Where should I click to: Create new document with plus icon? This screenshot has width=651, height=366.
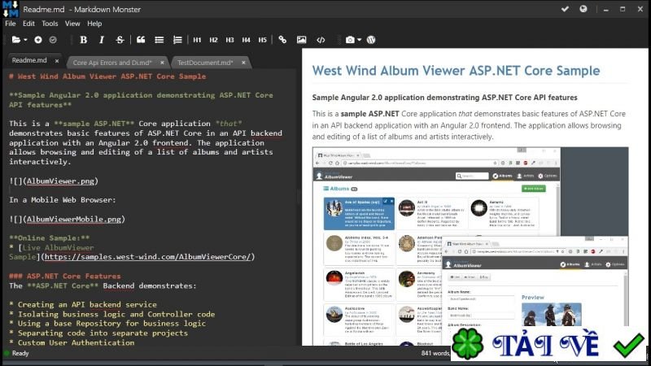click(x=37, y=40)
